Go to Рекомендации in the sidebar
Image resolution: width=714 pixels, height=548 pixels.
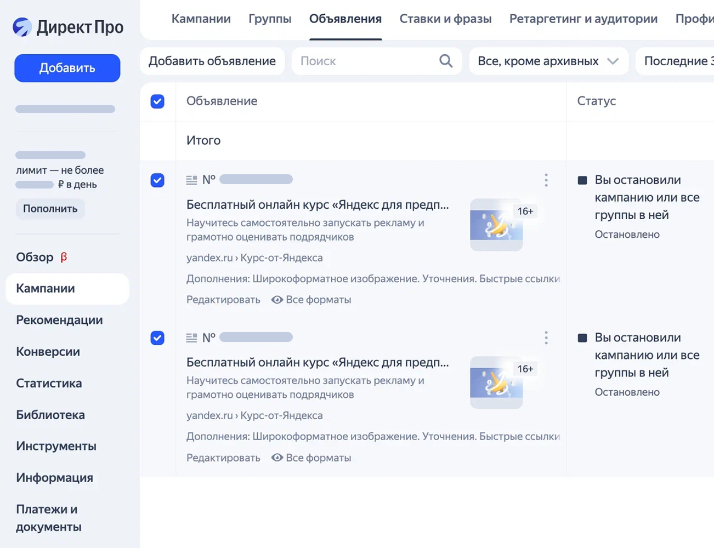point(59,320)
